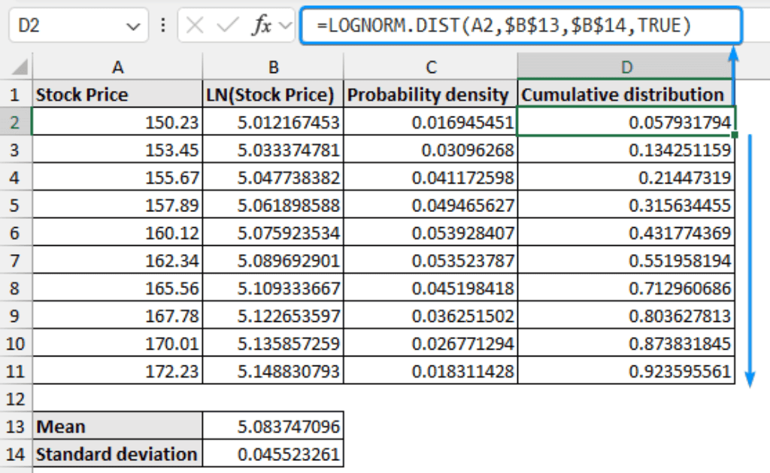770x473 pixels.
Task: Click row 1 header to select it
Action: 15,94
